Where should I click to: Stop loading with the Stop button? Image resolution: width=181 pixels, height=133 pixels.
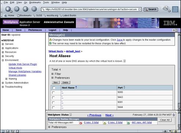click(x=34, y=9)
